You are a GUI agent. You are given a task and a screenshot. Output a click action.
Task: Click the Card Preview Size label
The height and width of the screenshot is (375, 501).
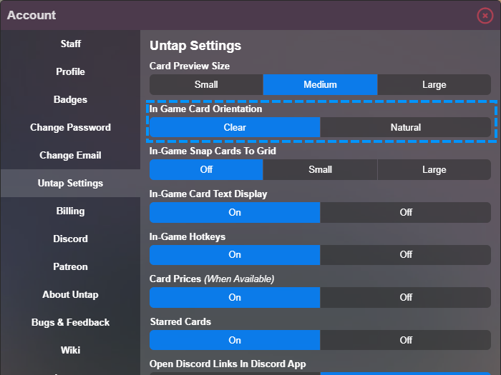coord(190,66)
